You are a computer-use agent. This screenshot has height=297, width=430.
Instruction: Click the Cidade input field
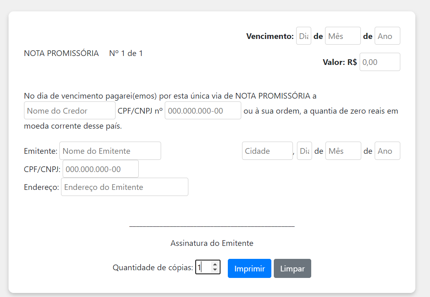pos(267,151)
